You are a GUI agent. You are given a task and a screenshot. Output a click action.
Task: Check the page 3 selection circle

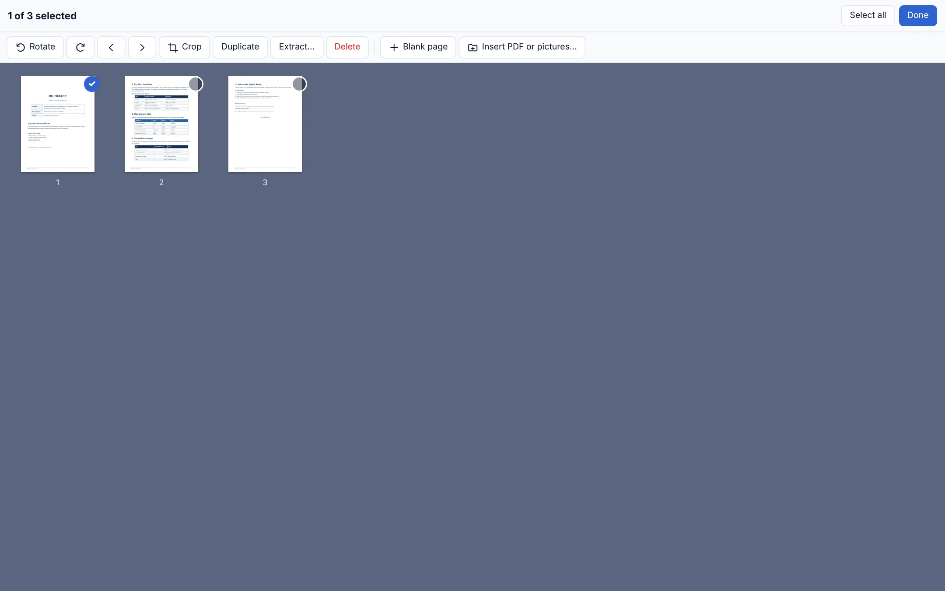tap(299, 84)
